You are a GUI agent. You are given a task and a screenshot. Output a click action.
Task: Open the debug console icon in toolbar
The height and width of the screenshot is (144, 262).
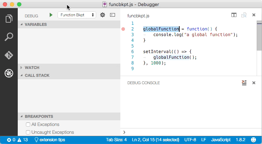coord(112,15)
